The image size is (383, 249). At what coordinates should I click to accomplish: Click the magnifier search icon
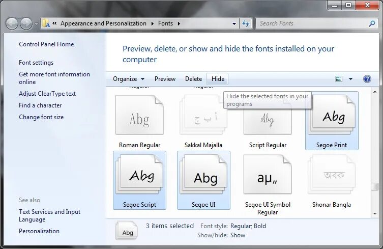coord(372,23)
